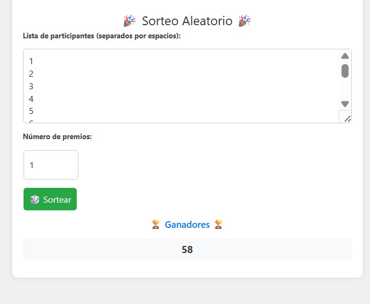The height and width of the screenshot is (304, 370).
Task: Click the textarea resize handle
Action: 346,118
